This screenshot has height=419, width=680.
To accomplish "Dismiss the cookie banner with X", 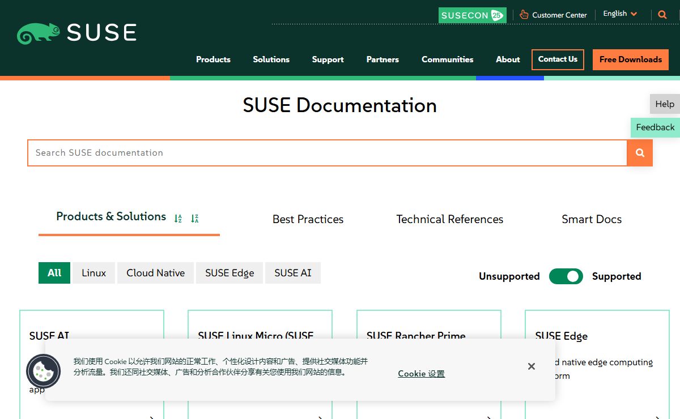I will pos(532,366).
